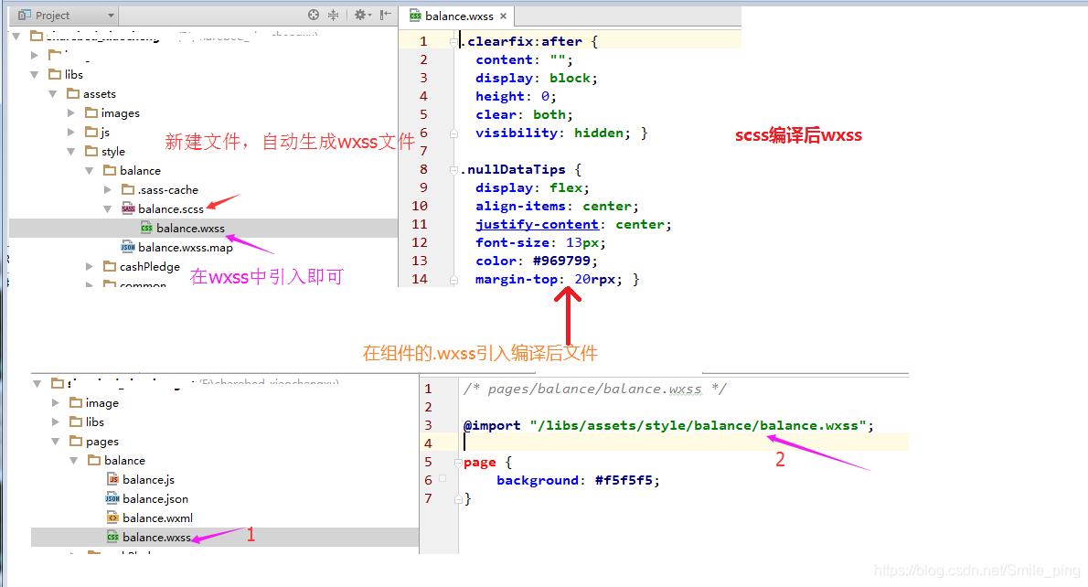Viewport: 1088px width, 587px height.
Task: Click the collapse-all icon in Project toolbar
Action: point(333,15)
